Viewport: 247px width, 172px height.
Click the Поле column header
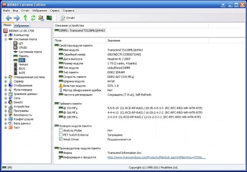(80, 40)
